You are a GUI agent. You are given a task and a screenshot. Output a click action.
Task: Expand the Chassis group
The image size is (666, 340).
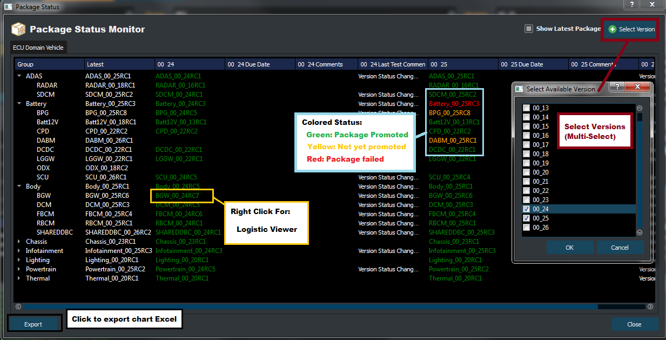[x=19, y=242]
